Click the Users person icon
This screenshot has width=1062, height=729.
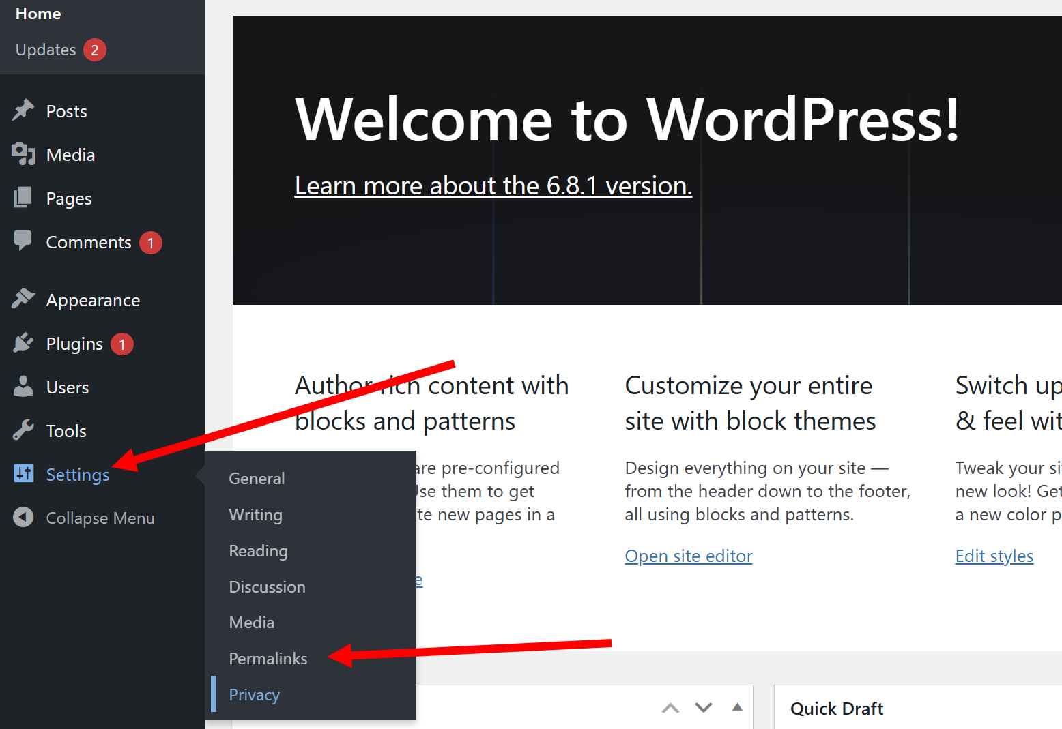click(x=23, y=387)
